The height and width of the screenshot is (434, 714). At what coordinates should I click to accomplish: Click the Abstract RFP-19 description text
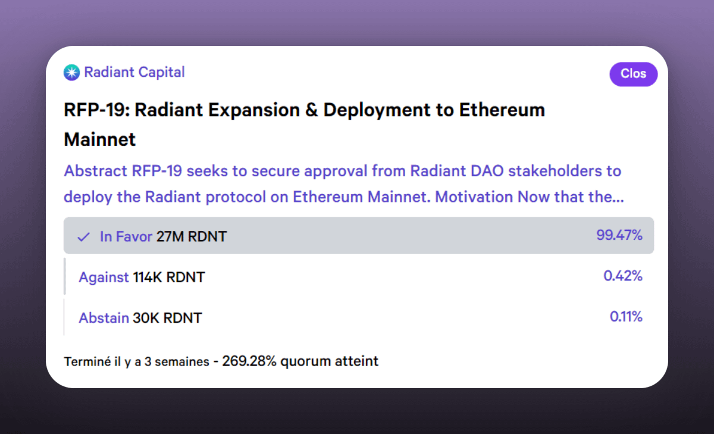click(x=343, y=184)
